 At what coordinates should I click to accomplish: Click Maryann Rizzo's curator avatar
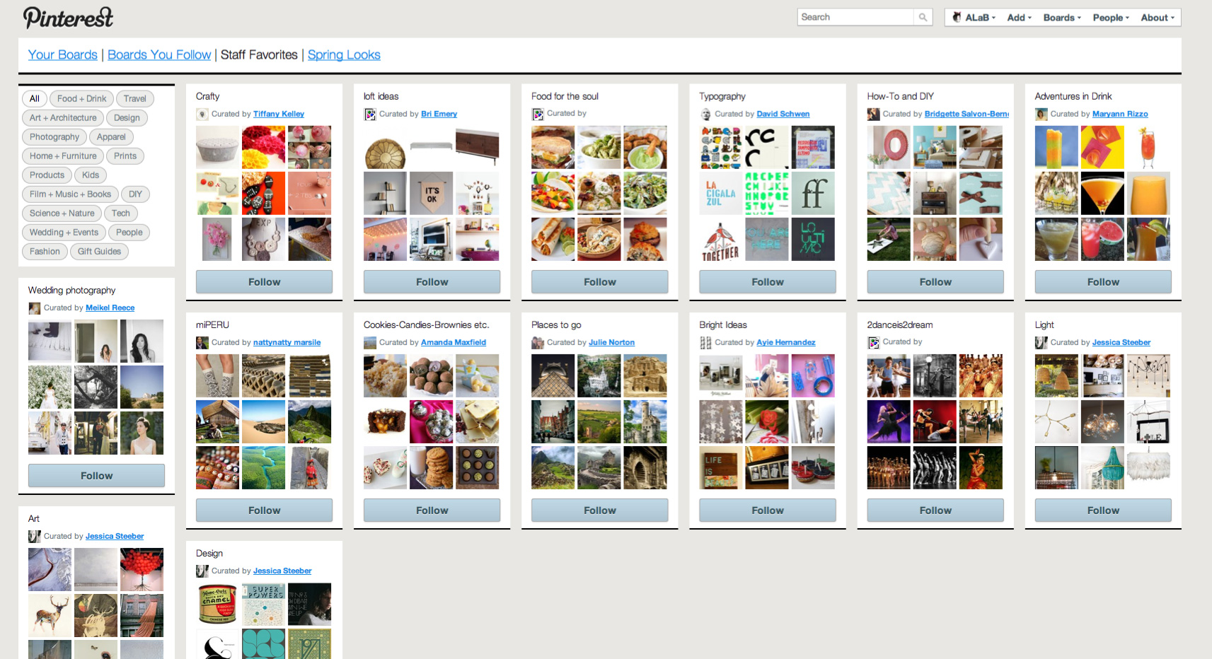point(1041,114)
